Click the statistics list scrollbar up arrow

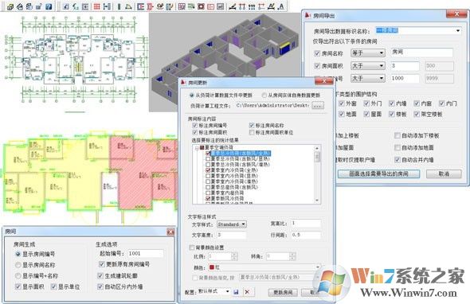pos(317,148)
